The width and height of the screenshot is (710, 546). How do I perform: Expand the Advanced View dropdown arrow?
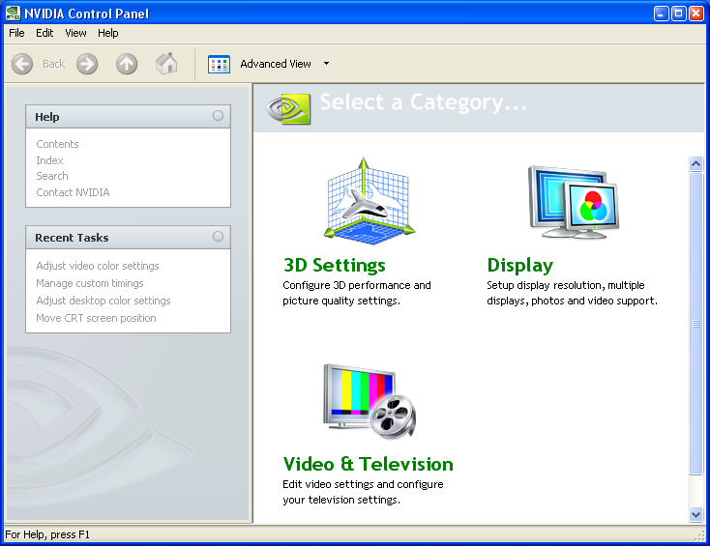(327, 64)
